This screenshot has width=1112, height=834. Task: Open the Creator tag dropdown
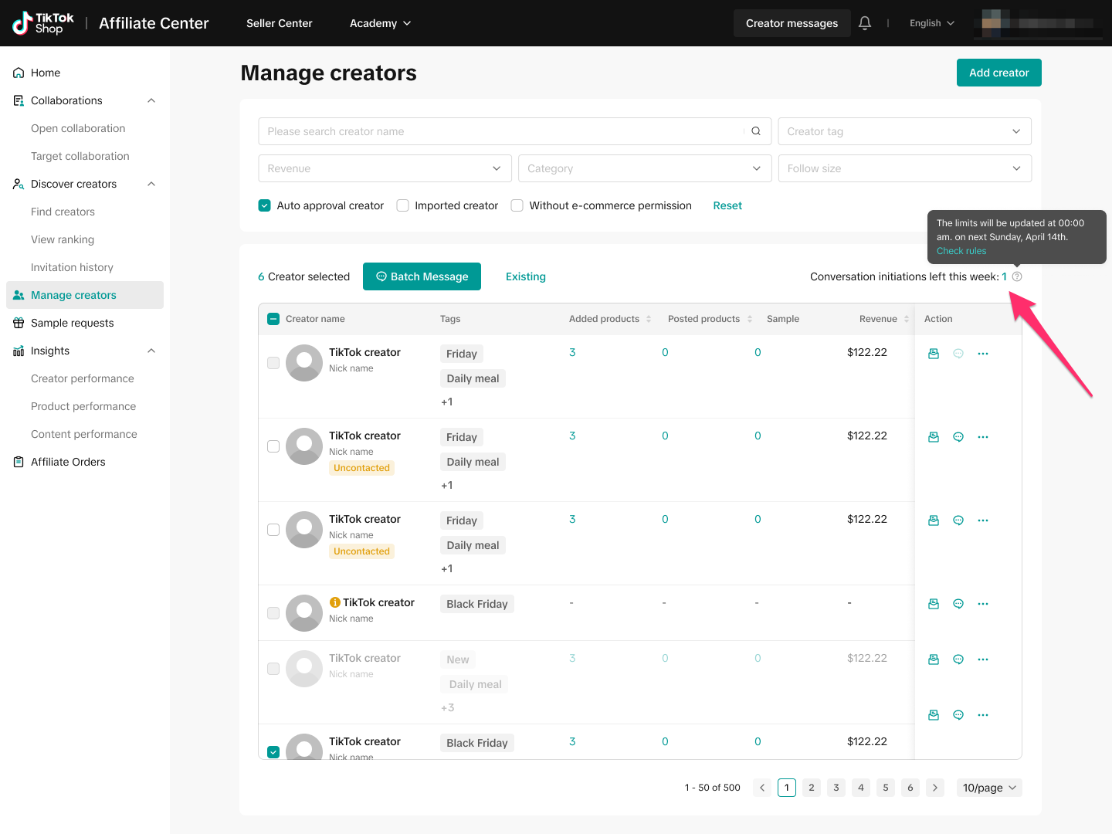coord(904,131)
